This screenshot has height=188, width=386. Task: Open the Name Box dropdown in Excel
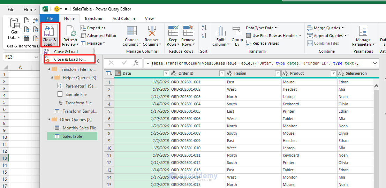pyautogui.click(x=36, y=57)
